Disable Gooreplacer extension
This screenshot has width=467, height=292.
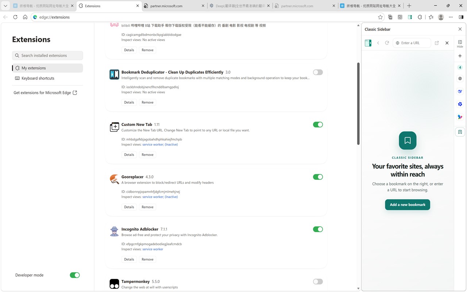point(318,177)
